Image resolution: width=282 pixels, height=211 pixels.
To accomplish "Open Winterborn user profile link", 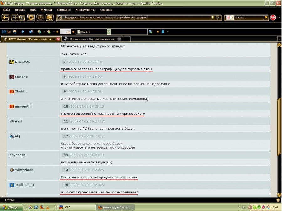I will click(x=24, y=170).
